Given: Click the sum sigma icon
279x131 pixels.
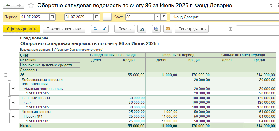Looking at the screenshot, I should point(231,29).
